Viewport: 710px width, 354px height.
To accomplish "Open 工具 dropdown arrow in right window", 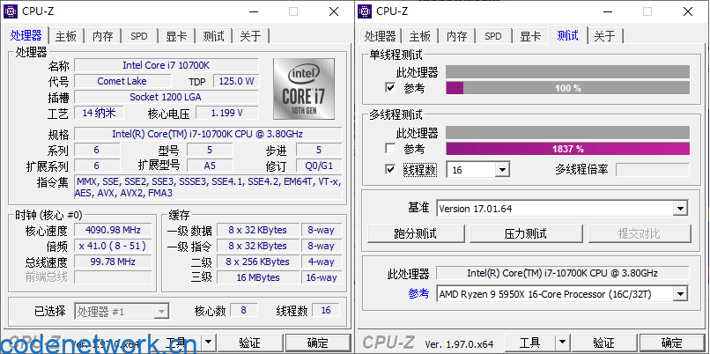I will coord(562,343).
